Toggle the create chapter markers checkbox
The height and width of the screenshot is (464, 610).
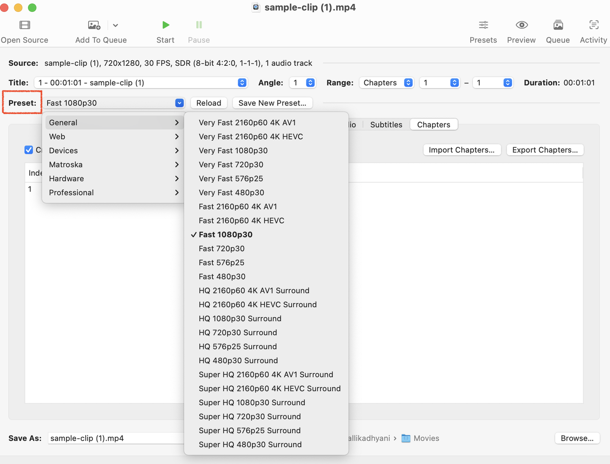point(29,150)
